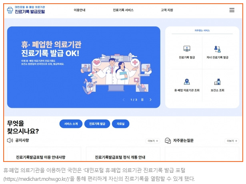Open the hamburger menu icon
Image resolution: width=246 pixels, height=184 pixels.
pyautogui.click(x=232, y=10)
